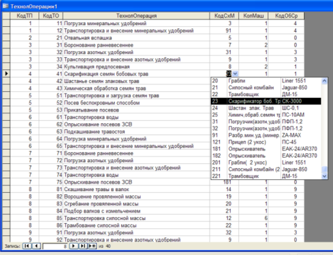Click cell Опрыскивание посевов ЗСВ row 75
The height and width of the screenshot is (255, 333).
point(136,182)
